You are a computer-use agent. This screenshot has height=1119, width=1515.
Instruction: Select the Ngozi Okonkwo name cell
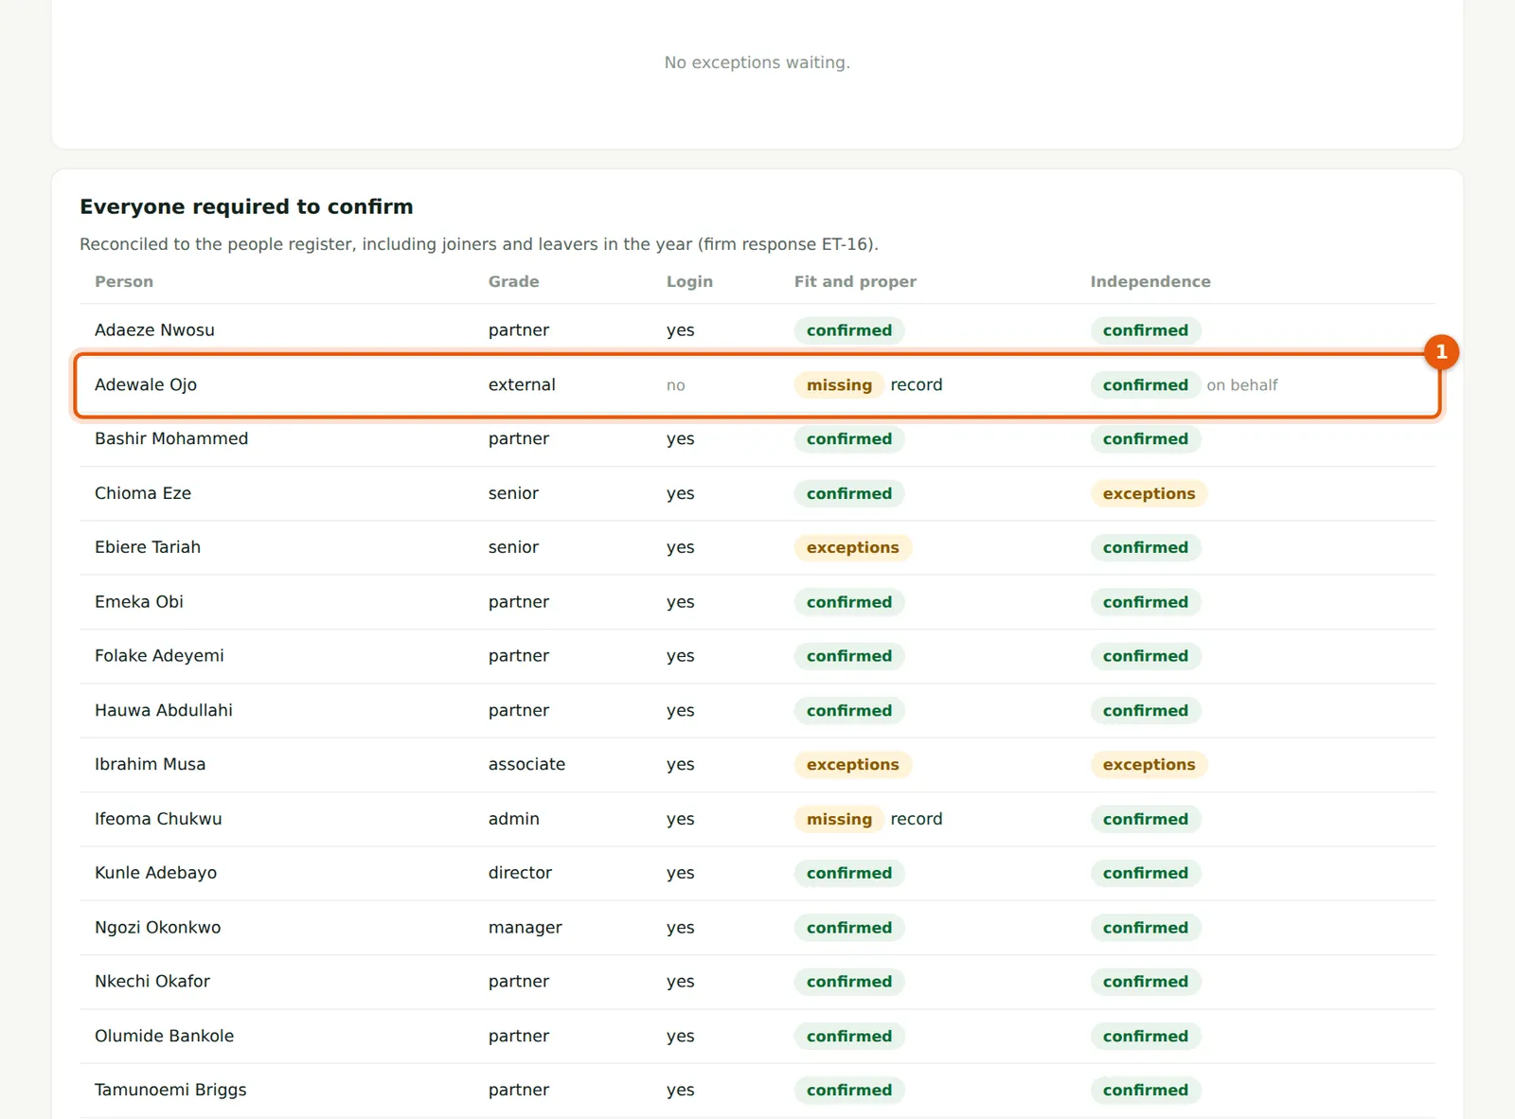coord(157,928)
